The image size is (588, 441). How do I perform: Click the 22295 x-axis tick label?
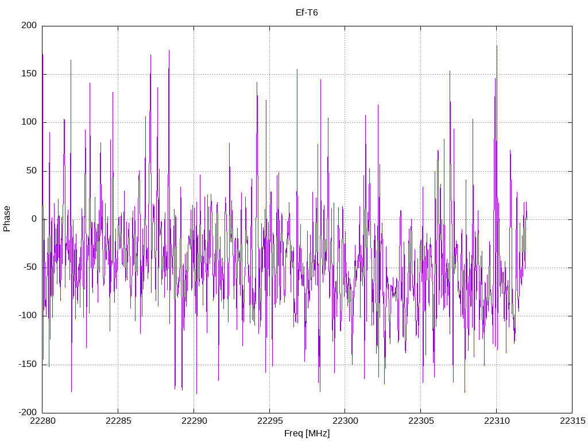(x=270, y=421)
